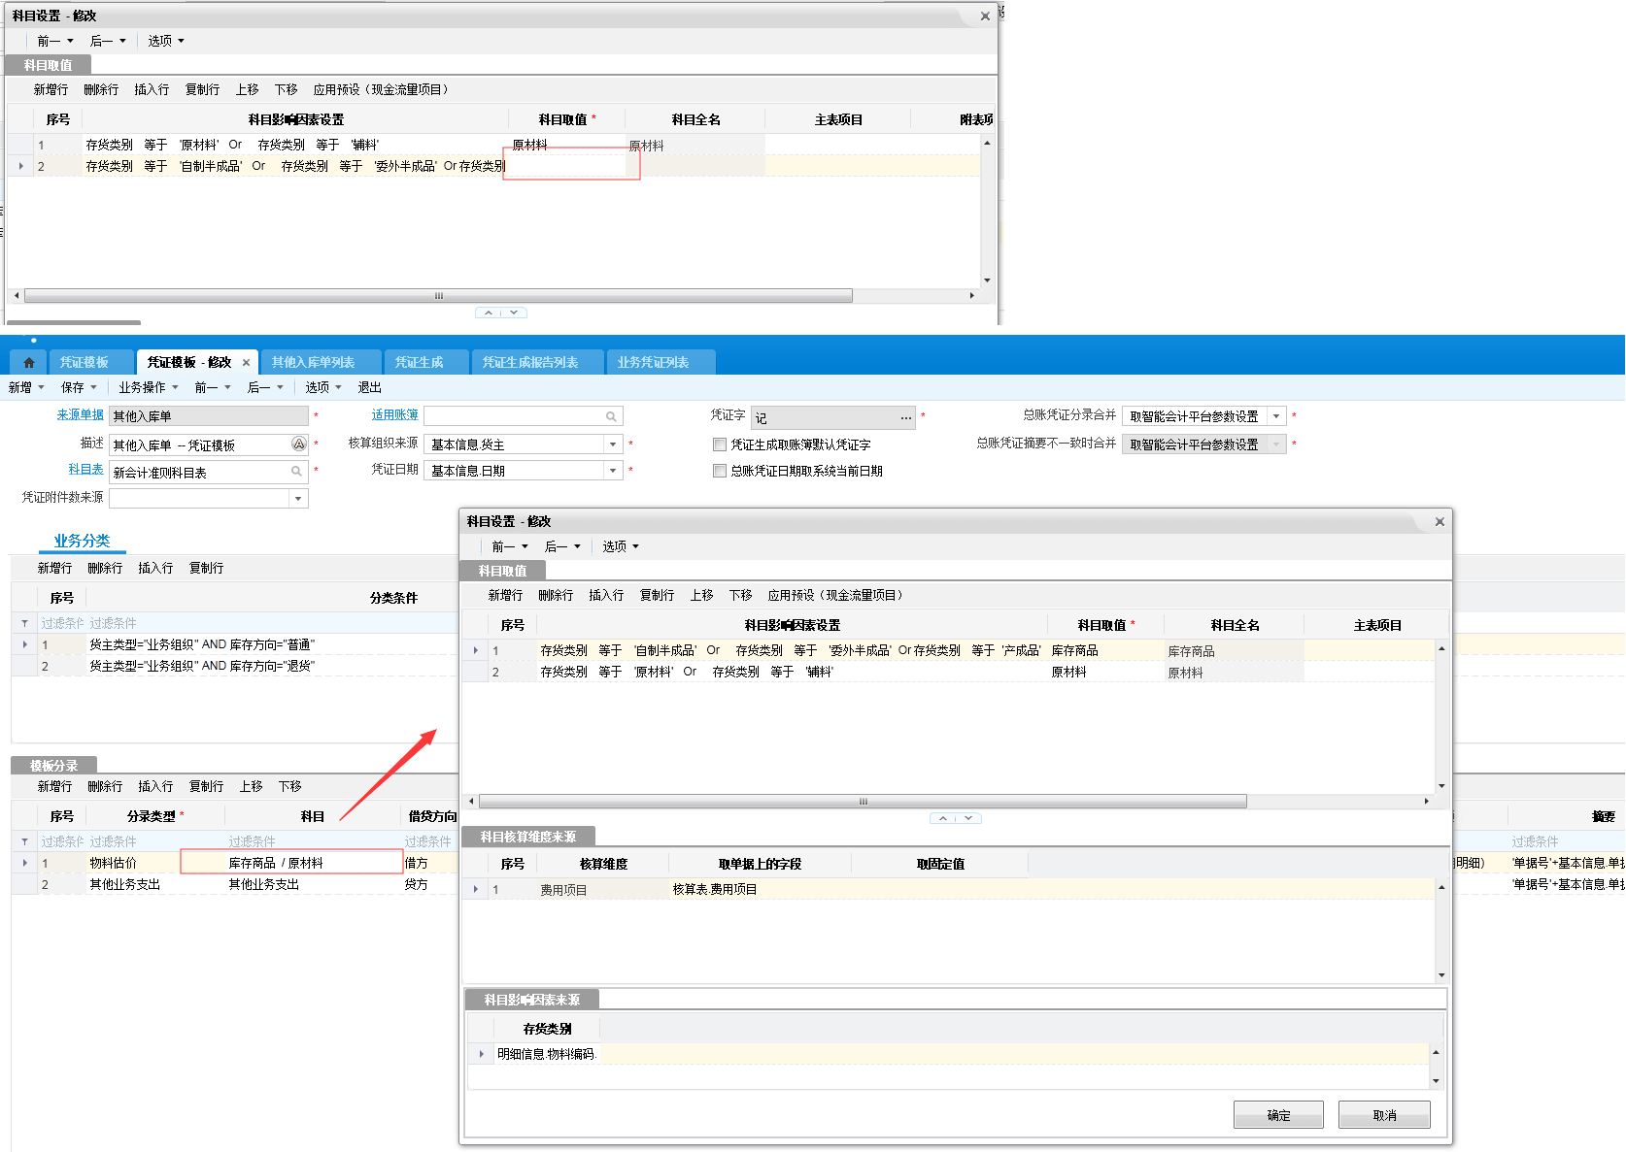Image resolution: width=1626 pixels, height=1152 pixels.
Task: Open 核算组织来源 dropdown
Action: point(613,444)
